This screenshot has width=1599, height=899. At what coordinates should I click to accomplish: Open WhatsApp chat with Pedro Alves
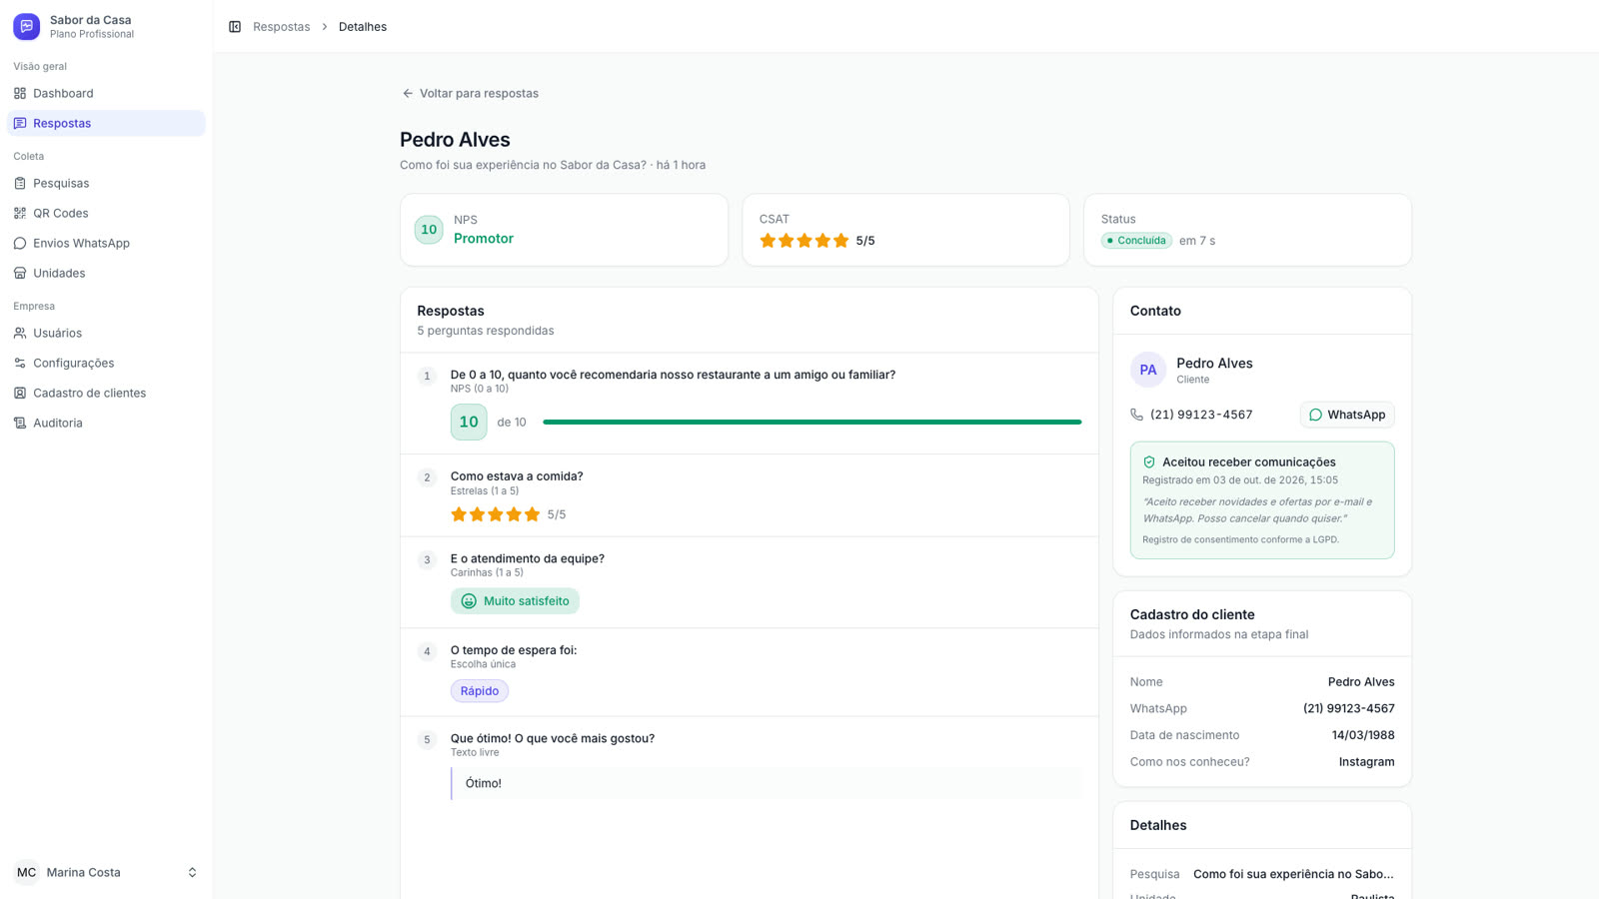(1347, 415)
